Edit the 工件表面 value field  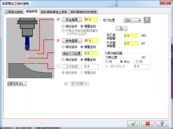pyautogui.click(x=91, y=66)
